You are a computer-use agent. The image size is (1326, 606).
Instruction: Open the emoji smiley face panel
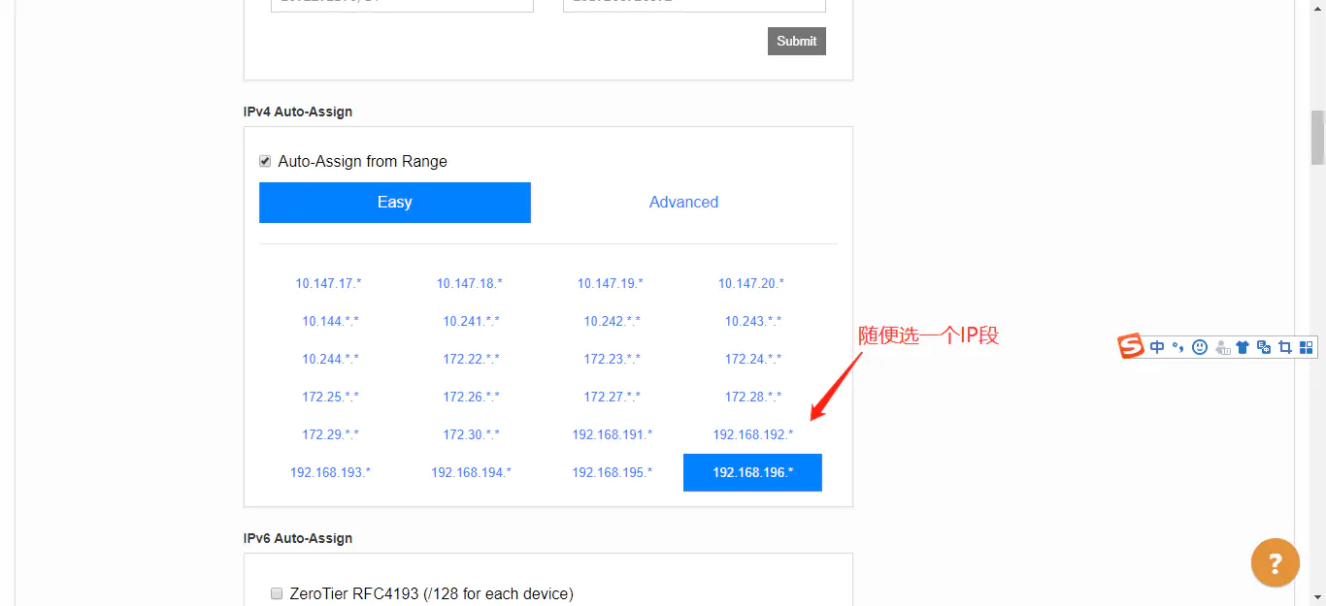(x=1200, y=347)
